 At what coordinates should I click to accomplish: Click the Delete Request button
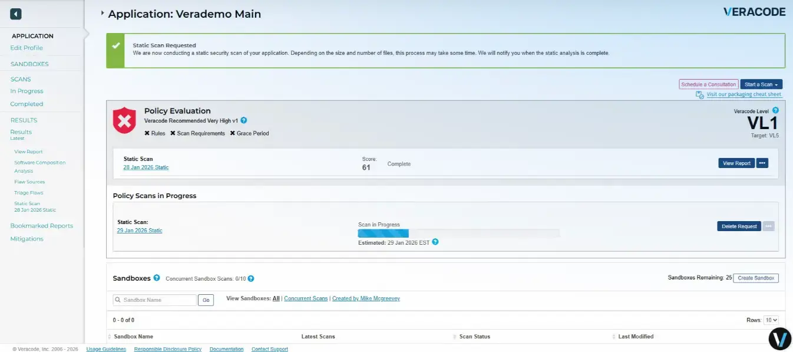[x=739, y=226]
